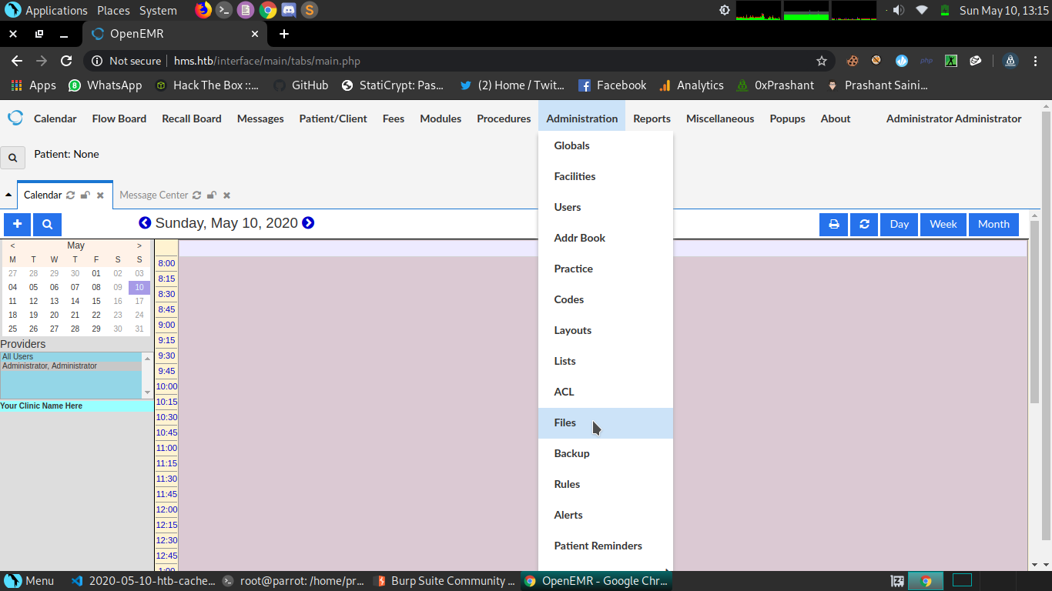Advance to next day with right arrow
The image size is (1052, 591).
tap(308, 223)
